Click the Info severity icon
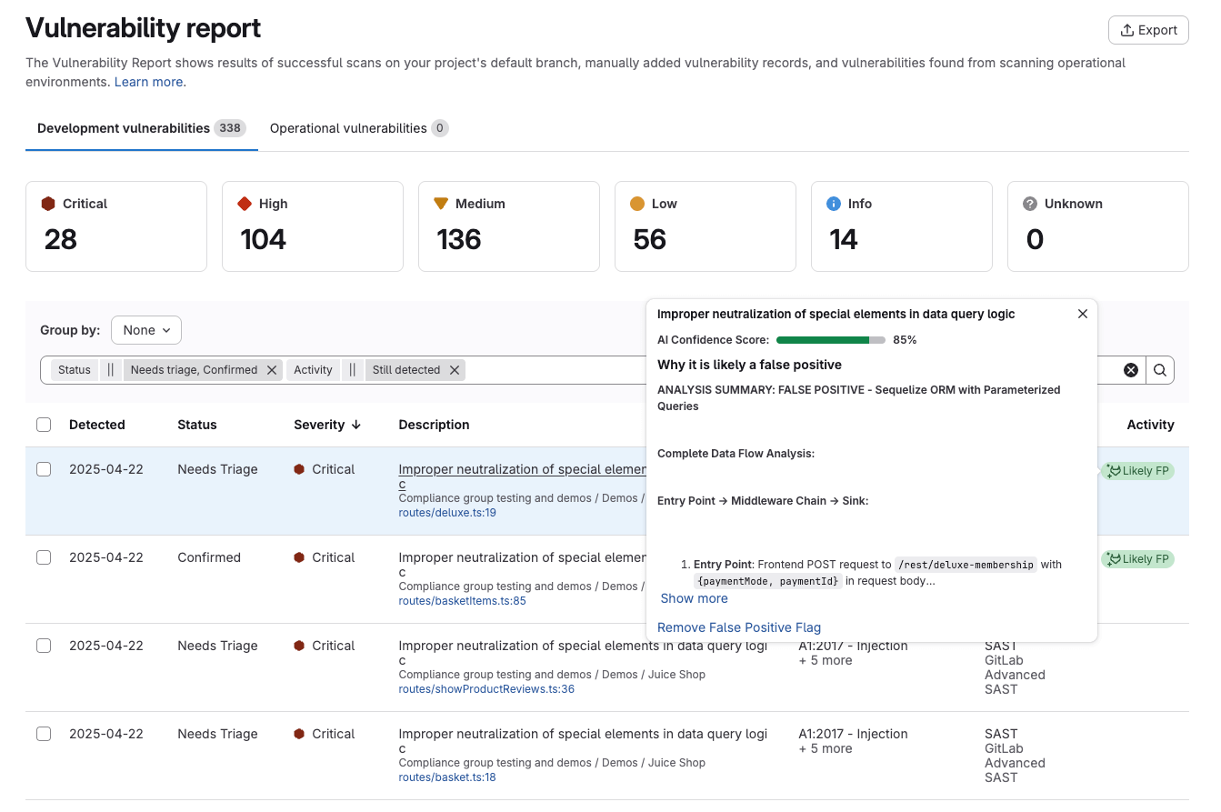 pyautogui.click(x=833, y=204)
